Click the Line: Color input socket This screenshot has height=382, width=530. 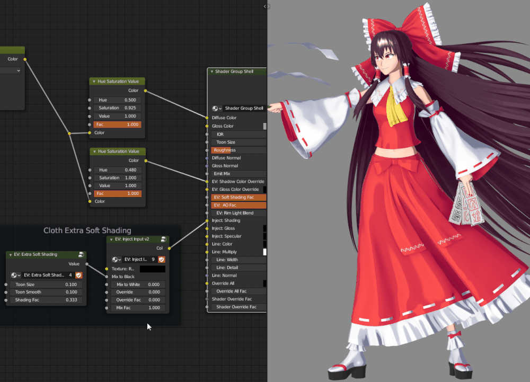207,244
